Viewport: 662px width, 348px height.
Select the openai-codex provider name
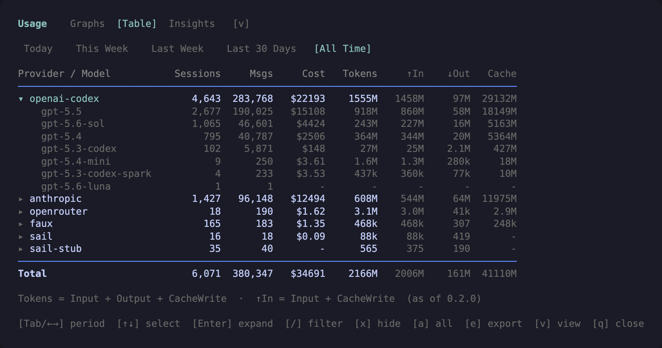[64, 99]
